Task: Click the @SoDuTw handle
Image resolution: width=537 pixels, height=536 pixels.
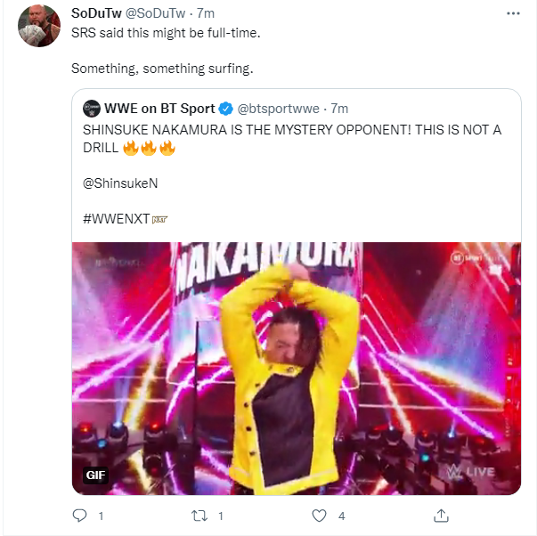Action: click(x=155, y=13)
